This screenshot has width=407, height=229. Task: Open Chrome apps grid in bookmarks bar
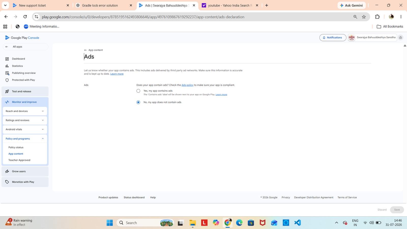point(5,26)
